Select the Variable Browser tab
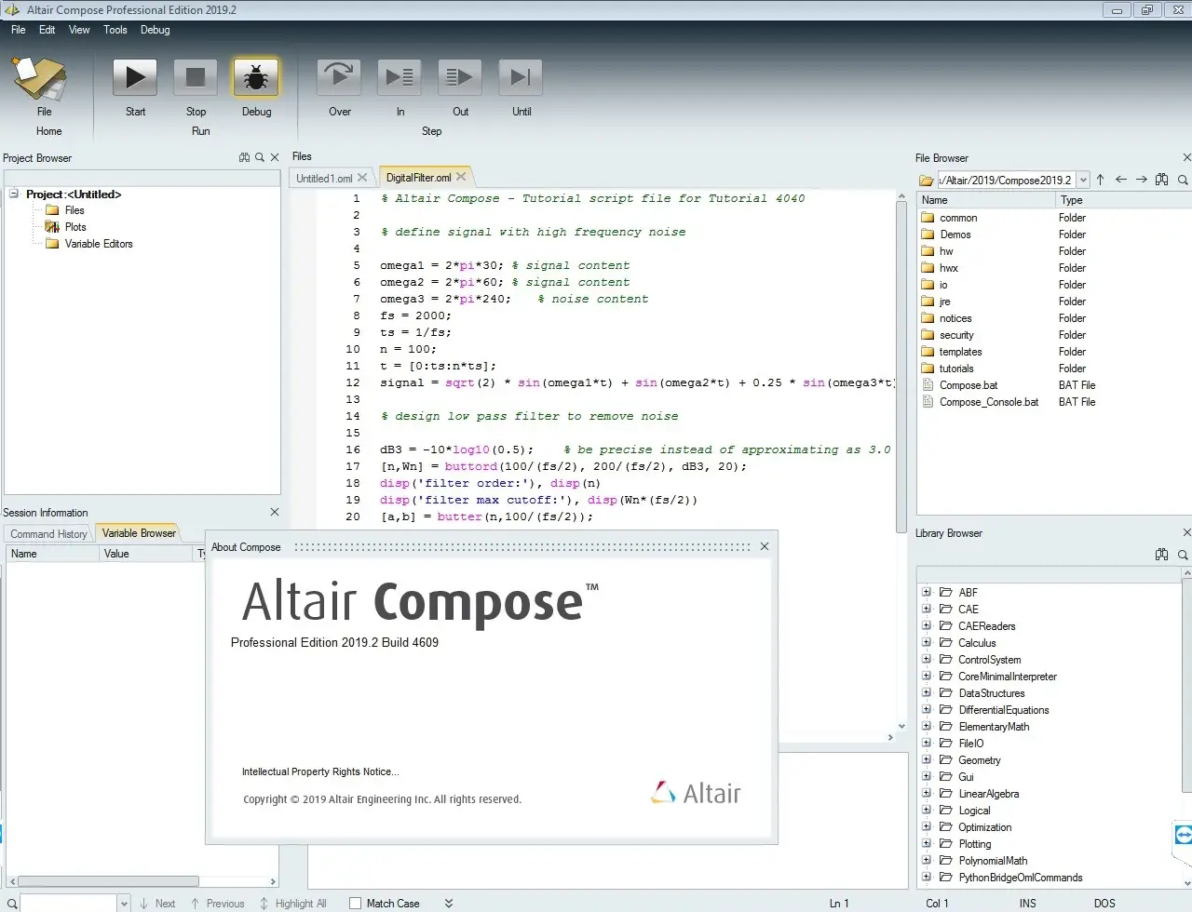The width and height of the screenshot is (1192, 912). click(139, 533)
